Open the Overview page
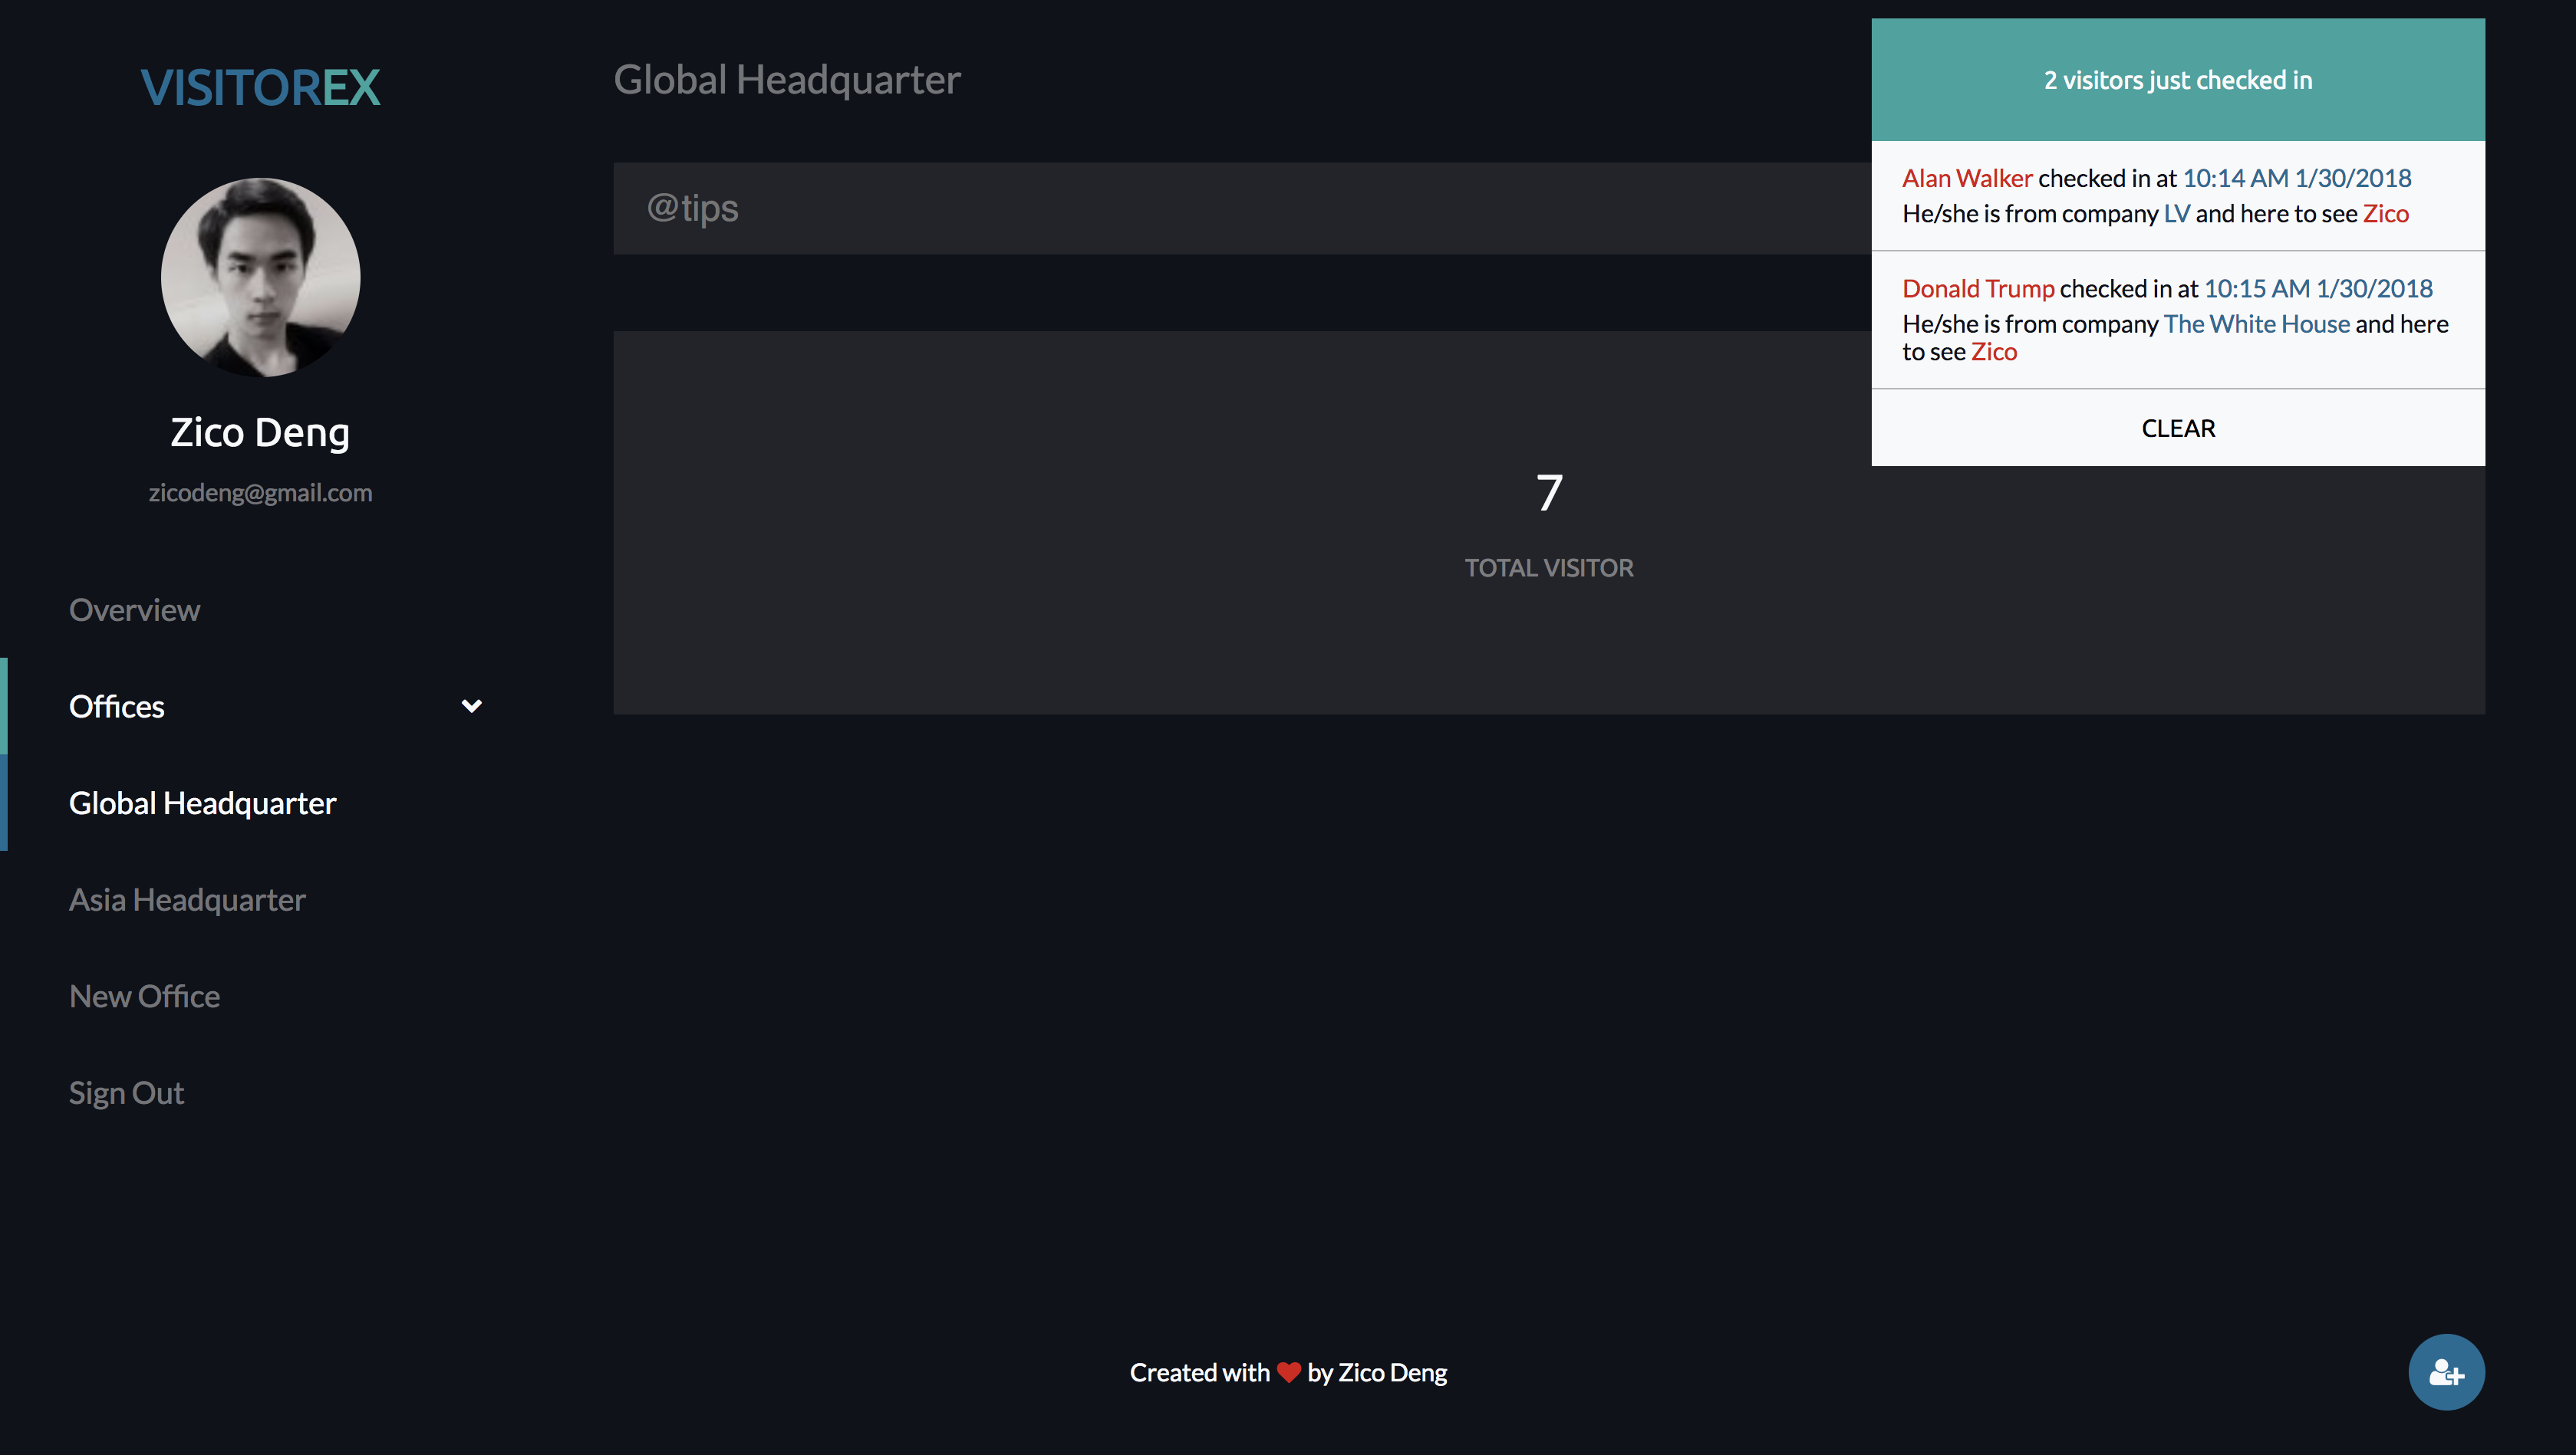 134,609
